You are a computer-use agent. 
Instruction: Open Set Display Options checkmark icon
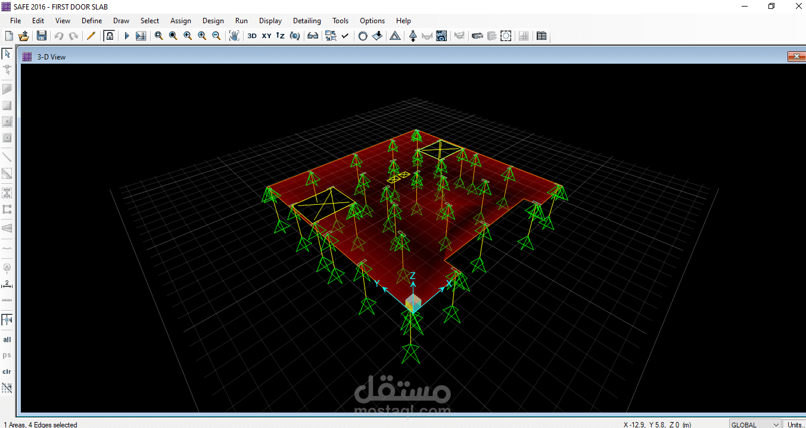point(345,36)
